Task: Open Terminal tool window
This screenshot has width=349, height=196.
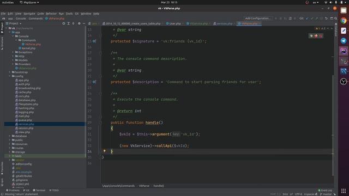Action: (x=39, y=190)
